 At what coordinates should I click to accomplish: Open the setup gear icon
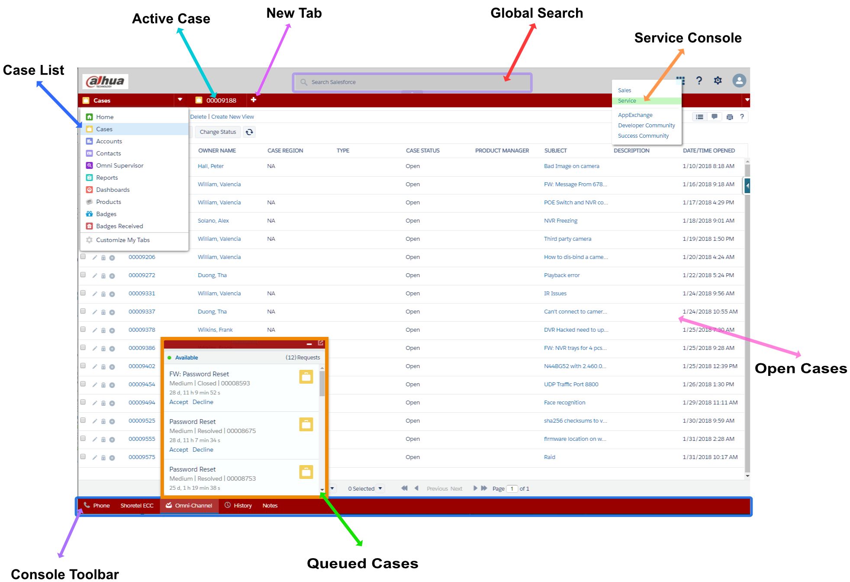[718, 81]
